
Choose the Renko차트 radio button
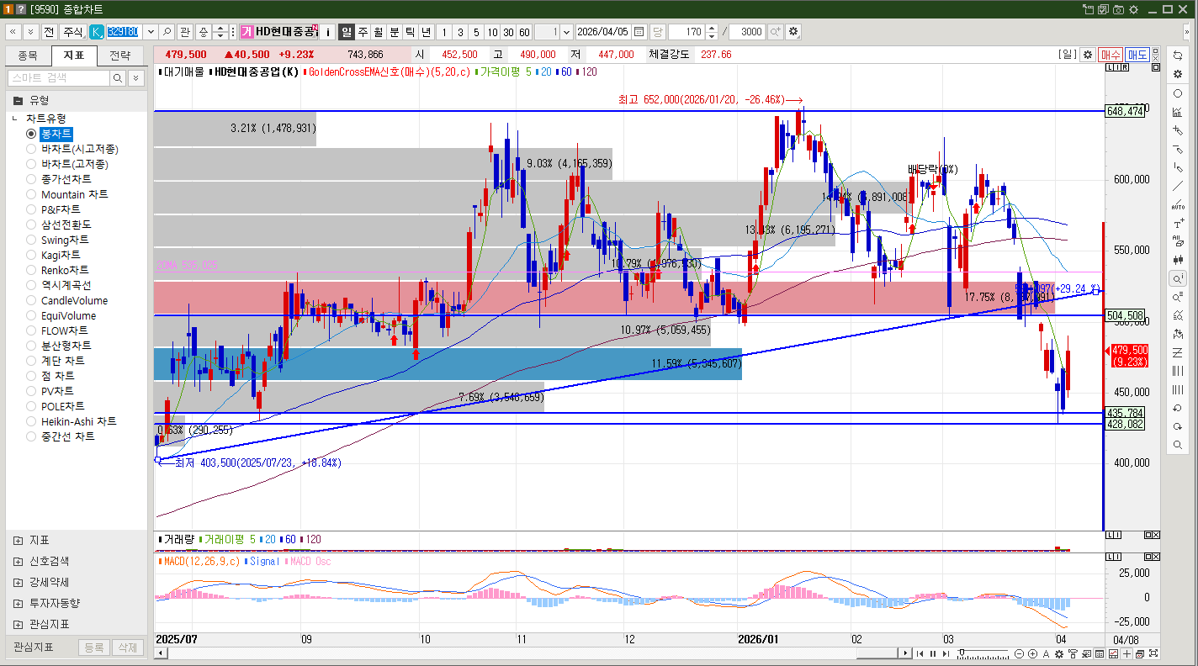tap(32, 270)
